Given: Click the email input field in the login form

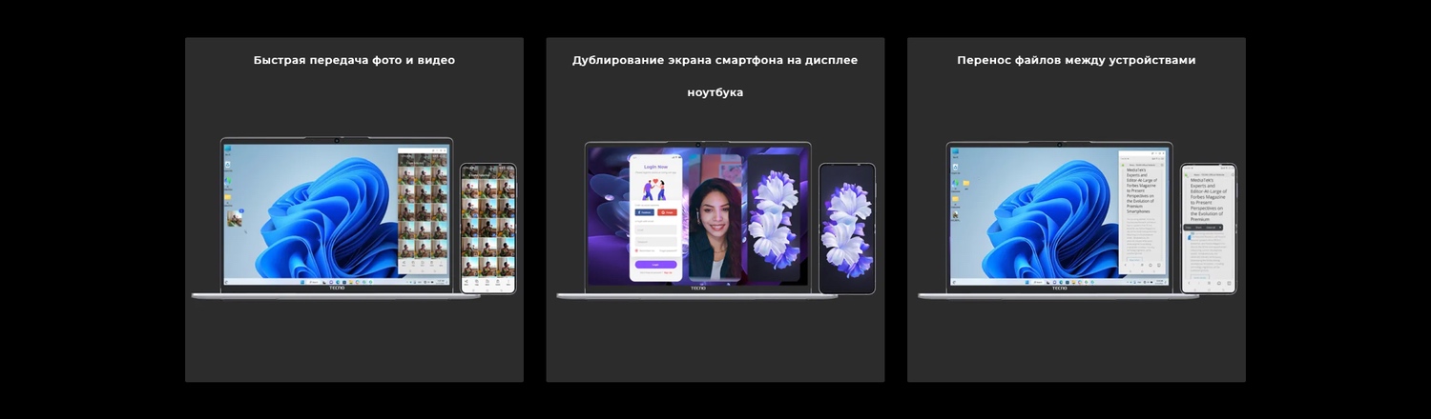Looking at the screenshot, I should point(655,229).
